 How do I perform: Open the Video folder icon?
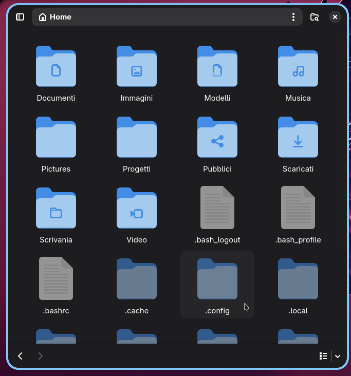(x=137, y=208)
